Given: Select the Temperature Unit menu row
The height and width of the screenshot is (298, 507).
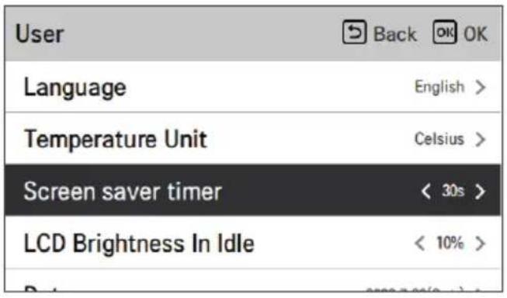Looking at the screenshot, I should (x=253, y=139).
